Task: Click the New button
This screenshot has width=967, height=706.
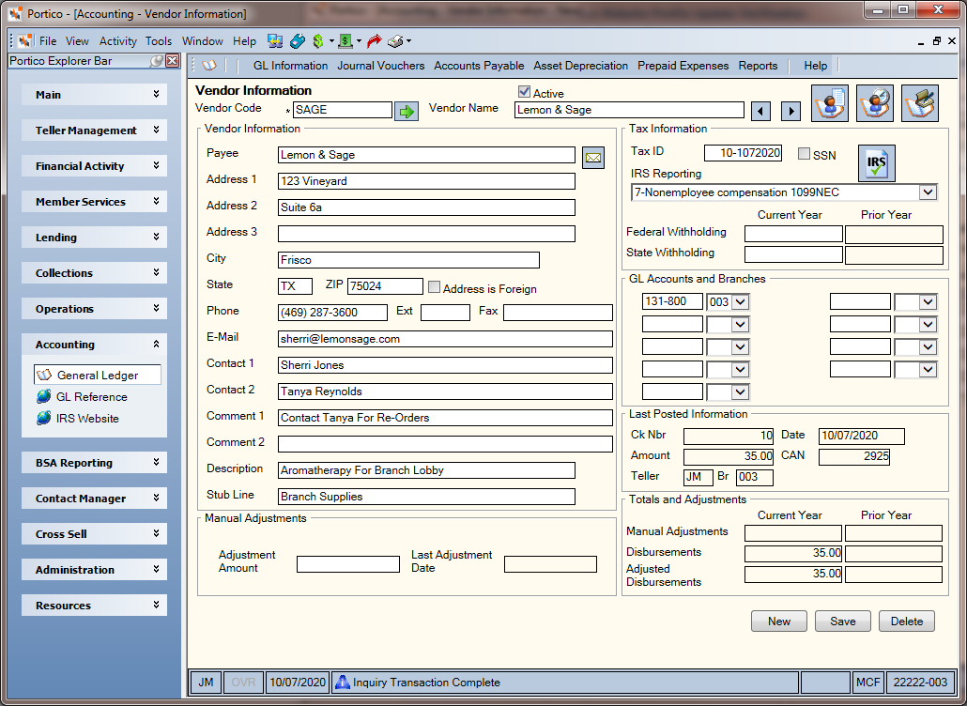Action: (779, 621)
